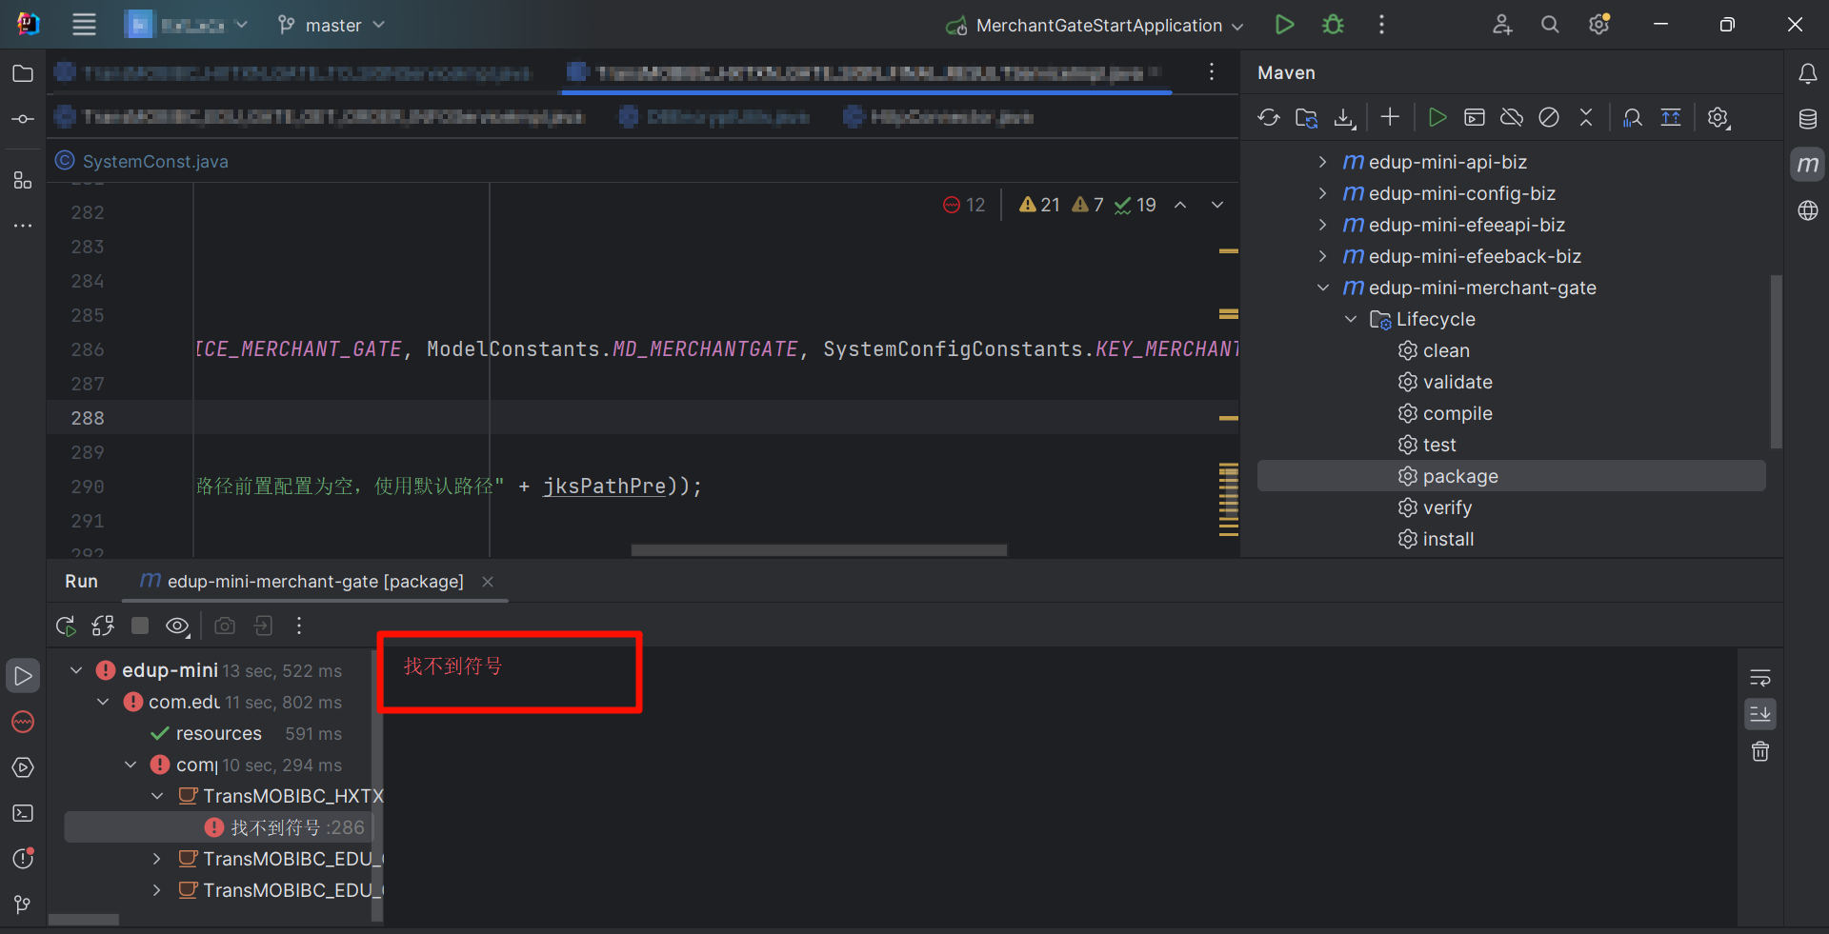Open IDE settings gear in the title bar
Viewport: 1829px width, 934px height.
1599,25
